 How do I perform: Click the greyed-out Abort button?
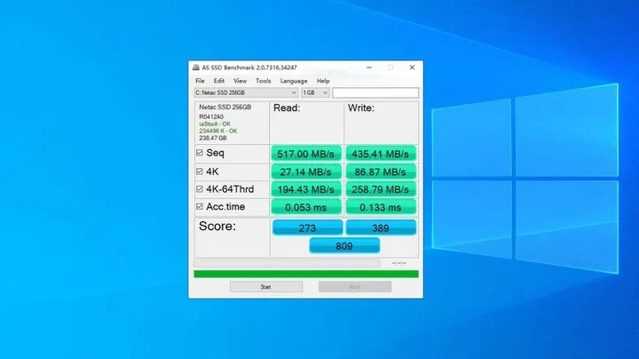354,287
